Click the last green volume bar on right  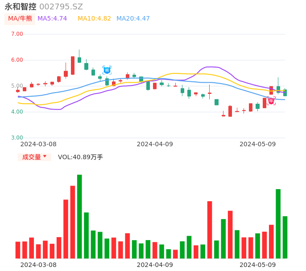(285, 237)
